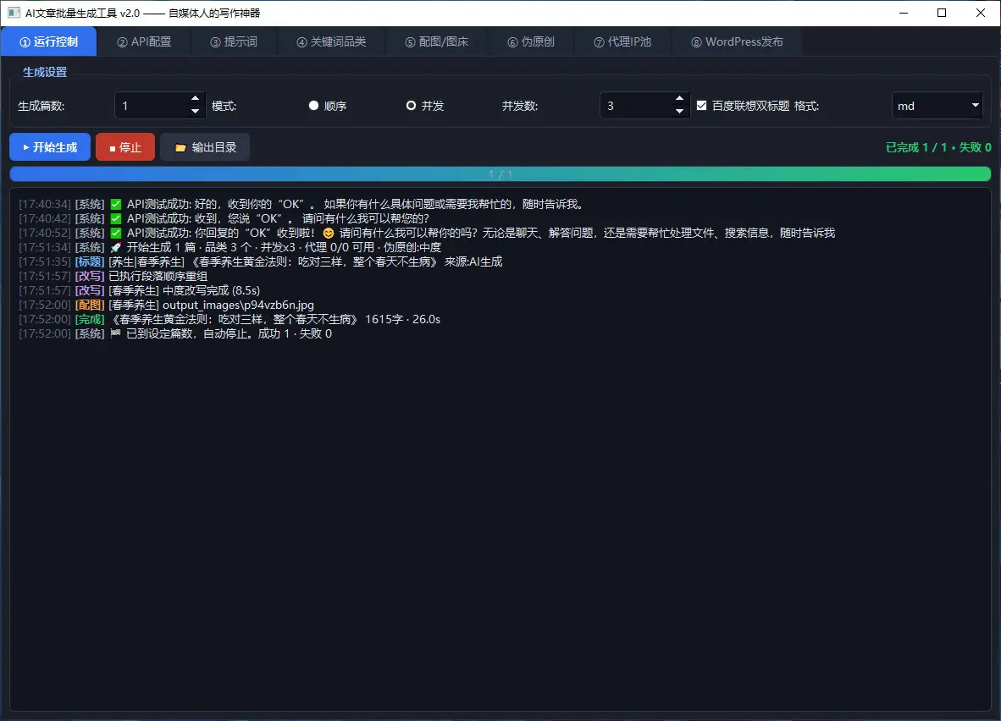Click the folder icon on 输出目录
The width and height of the screenshot is (1001, 721).
tap(180, 148)
